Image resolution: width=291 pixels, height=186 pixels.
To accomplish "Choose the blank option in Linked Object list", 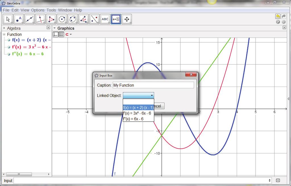I will tap(138, 102).
